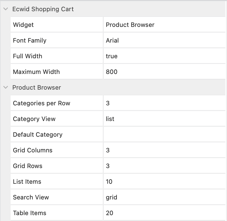Image resolution: width=227 pixels, height=221 pixels.
Task: Select the Font Family property label
Action: [x=29, y=40]
